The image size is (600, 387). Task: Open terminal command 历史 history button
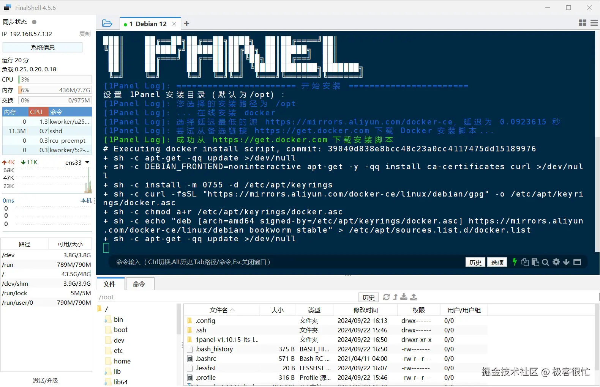point(475,262)
